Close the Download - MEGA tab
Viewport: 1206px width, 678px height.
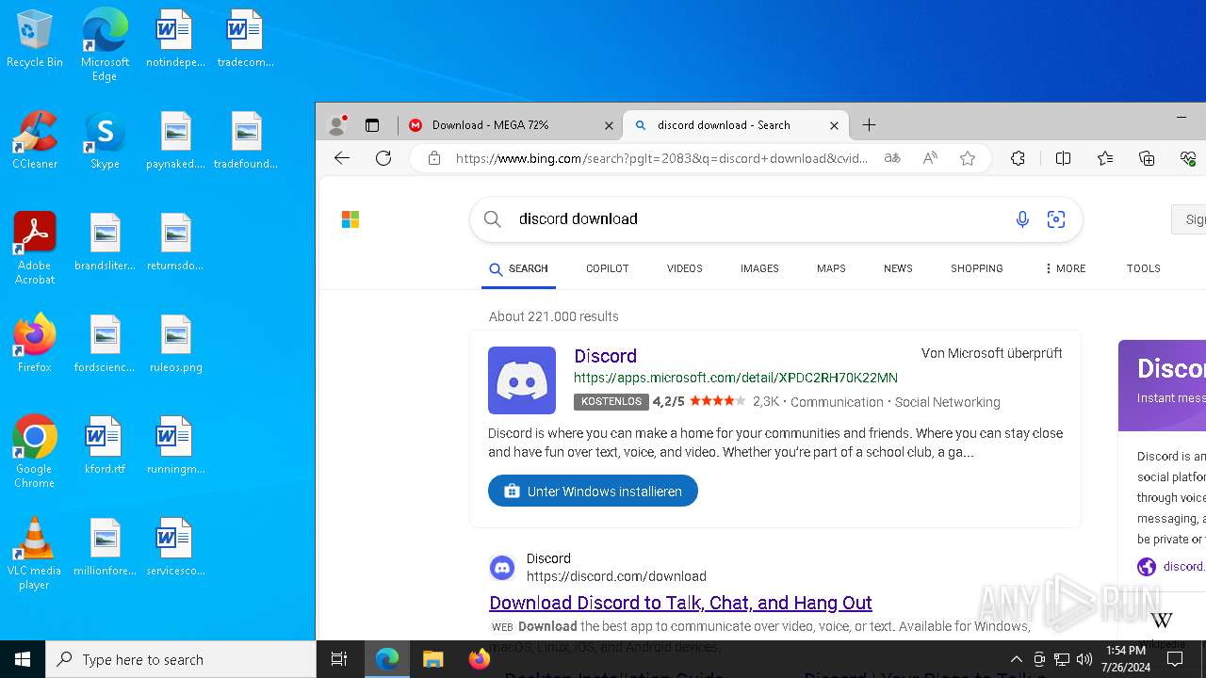pos(609,125)
